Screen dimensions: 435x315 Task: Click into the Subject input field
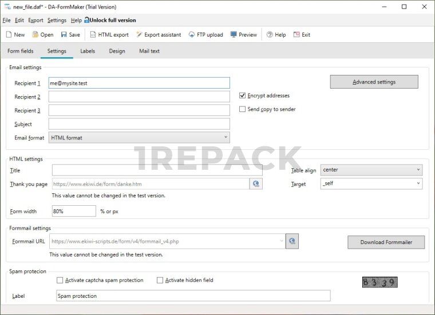click(x=139, y=124)
